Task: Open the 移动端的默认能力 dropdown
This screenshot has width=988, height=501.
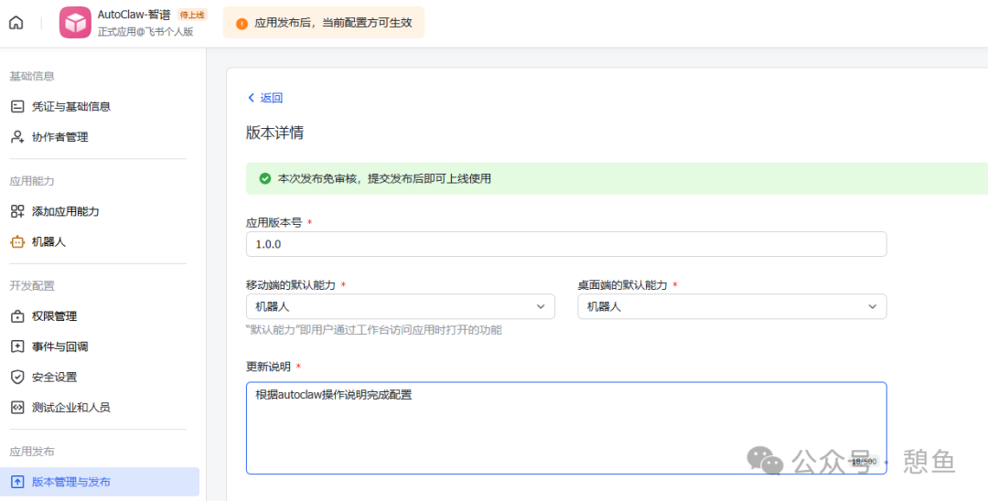Action: [400, 306]
